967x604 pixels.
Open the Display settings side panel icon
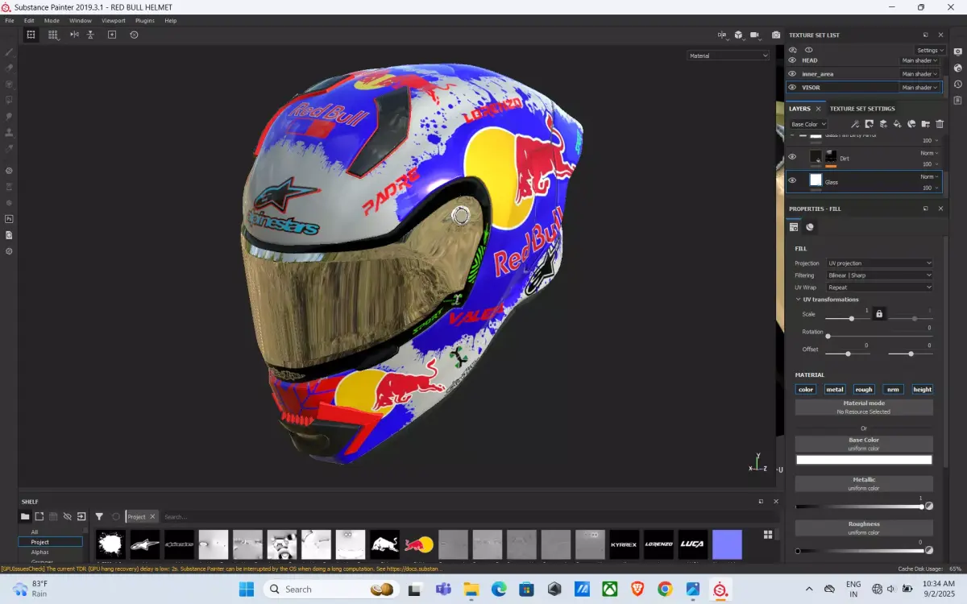(957, 52)
